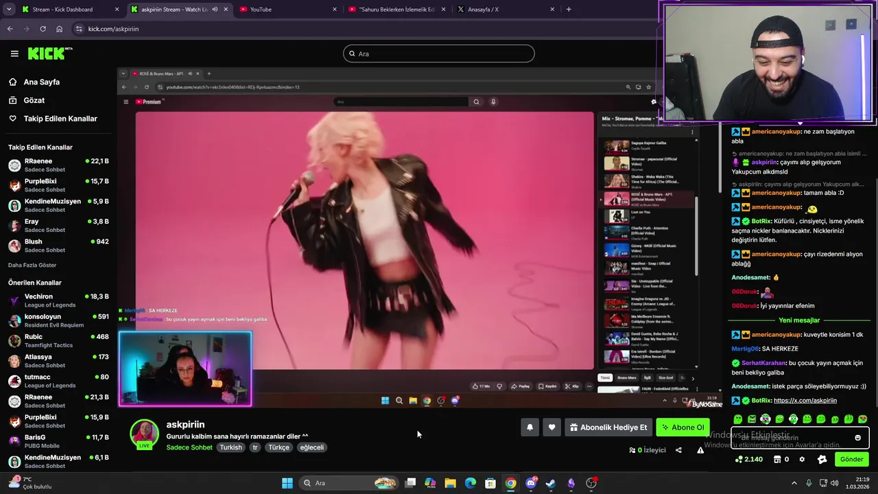The height and width of the screenshot is (494, 878).
Task: Open recommended channel konsoloyun
Action: point(58,320)
